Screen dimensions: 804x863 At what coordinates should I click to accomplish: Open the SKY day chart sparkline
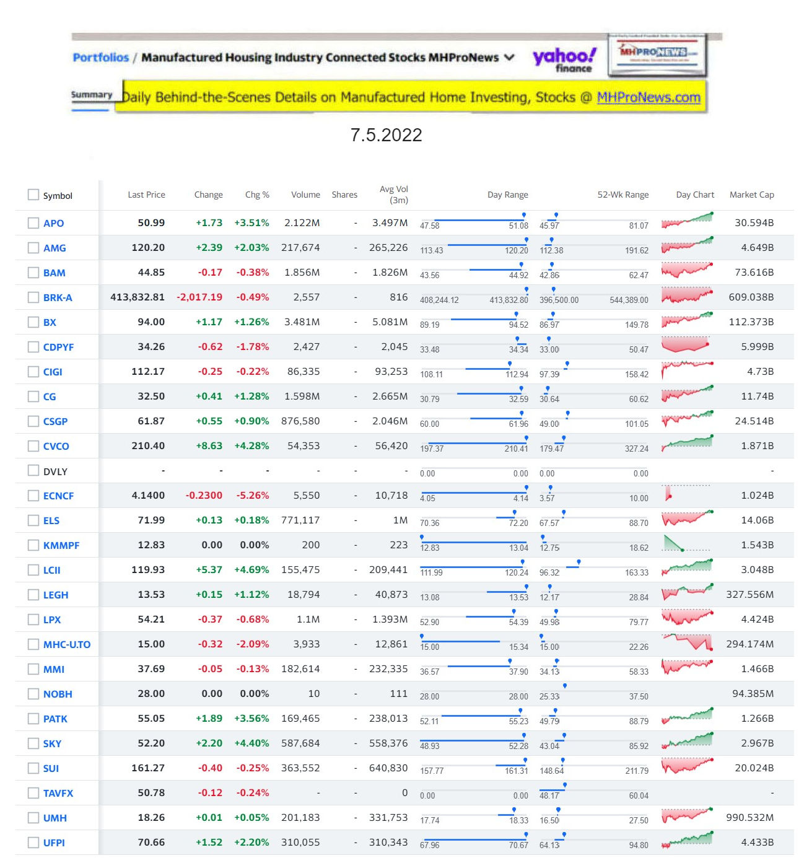(x=687, y=741)
